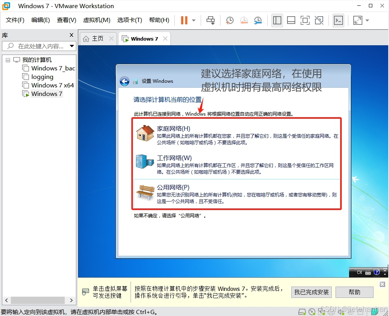This screenshot has height=316, width=389.
Task: Choose 家庭网络(H) network location
Action: [x=236, y=135]
